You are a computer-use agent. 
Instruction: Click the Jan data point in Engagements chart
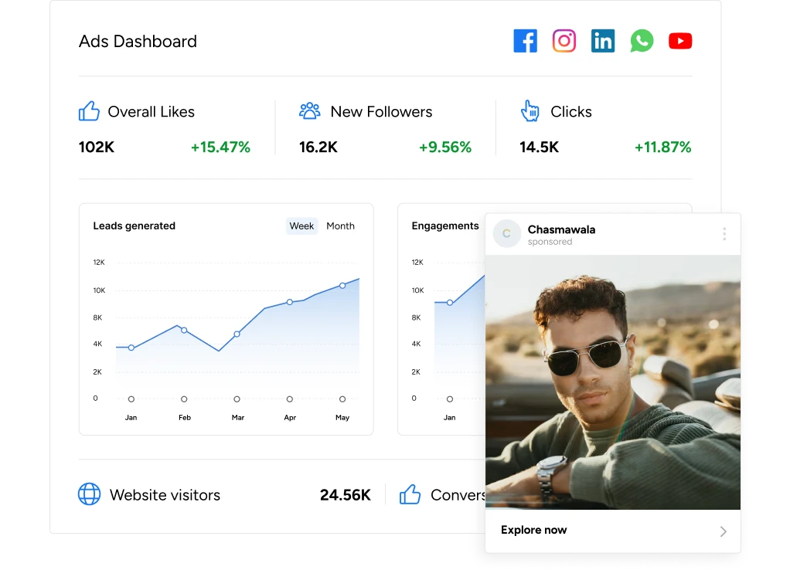click(450, 303)
